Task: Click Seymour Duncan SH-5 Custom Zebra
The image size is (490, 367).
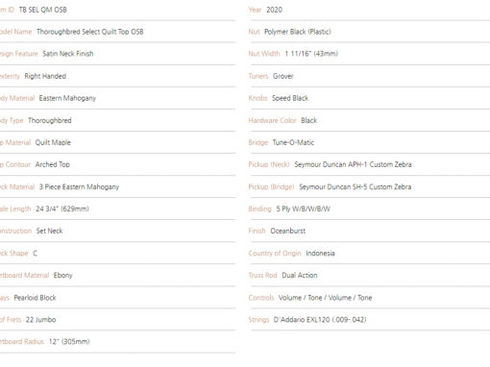Action: pyautogui.click(x=355, y=186)
